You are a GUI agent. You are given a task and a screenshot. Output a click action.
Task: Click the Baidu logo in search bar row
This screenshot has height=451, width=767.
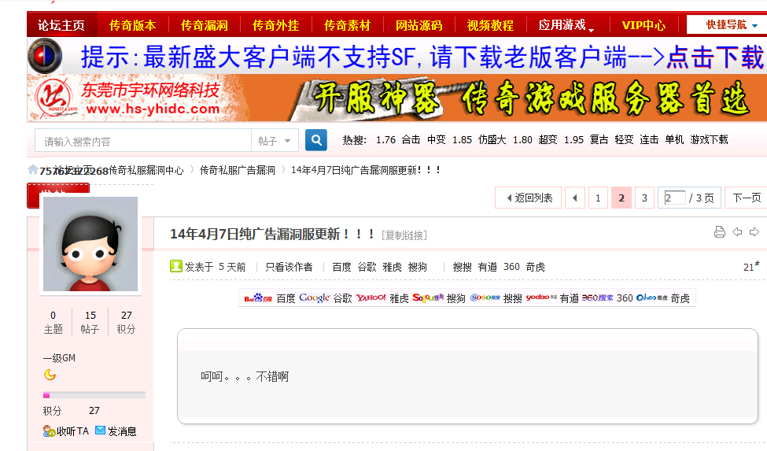point(258,298)
